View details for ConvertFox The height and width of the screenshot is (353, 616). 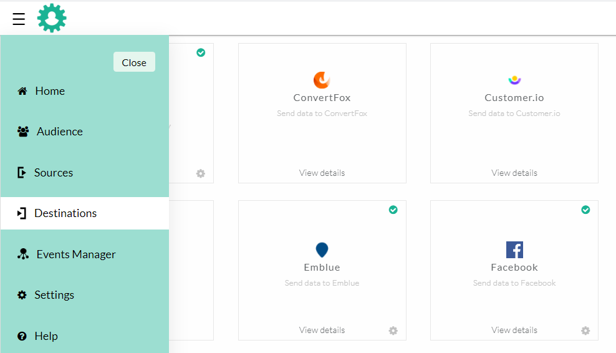pyautogui.click(x=322, y=173)
